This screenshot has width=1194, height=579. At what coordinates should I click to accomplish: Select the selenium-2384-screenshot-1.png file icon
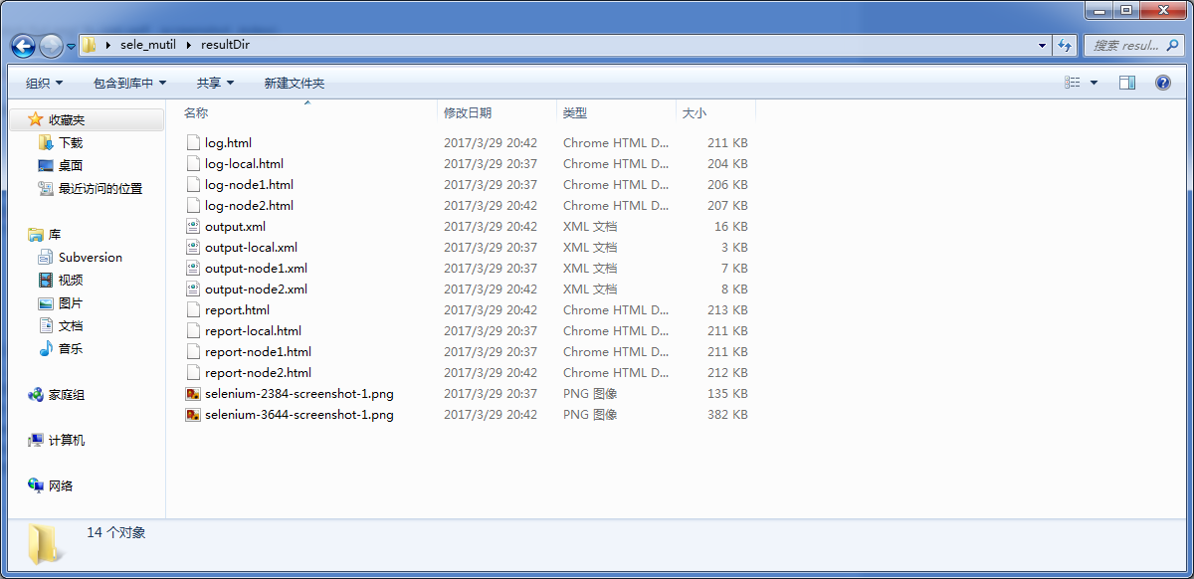pos(193,394)
